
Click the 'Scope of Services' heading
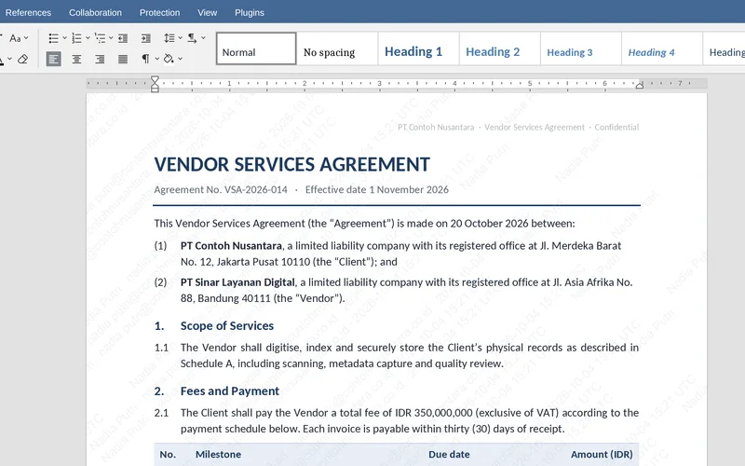[227, 325]
